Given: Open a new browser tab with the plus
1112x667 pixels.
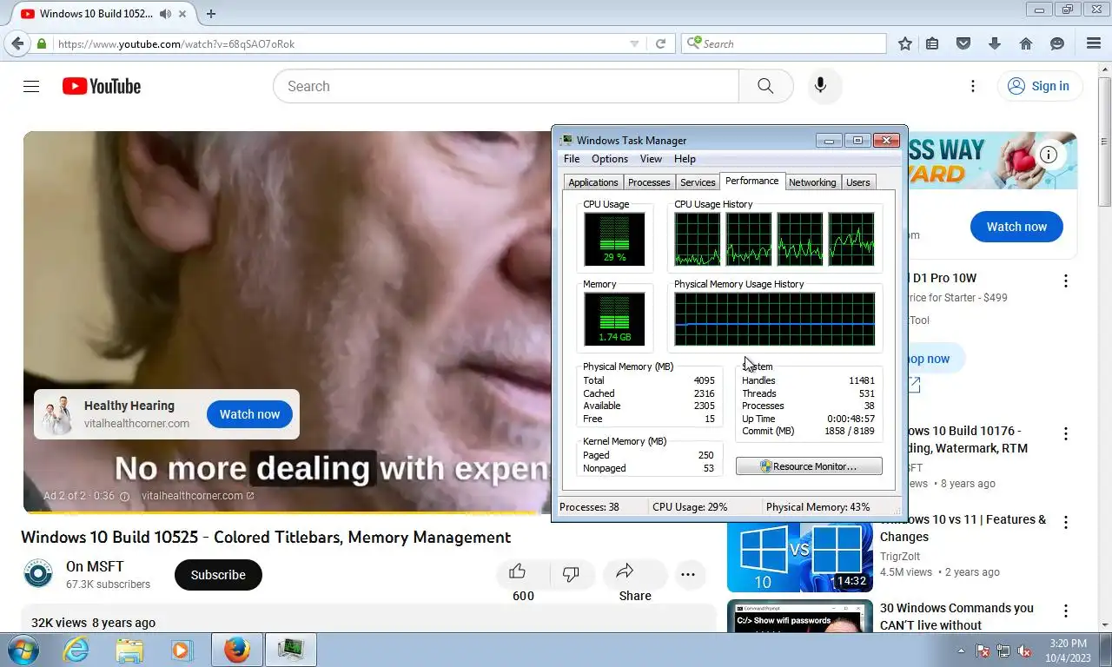Looking at the screenshot, I should (210, 13).
